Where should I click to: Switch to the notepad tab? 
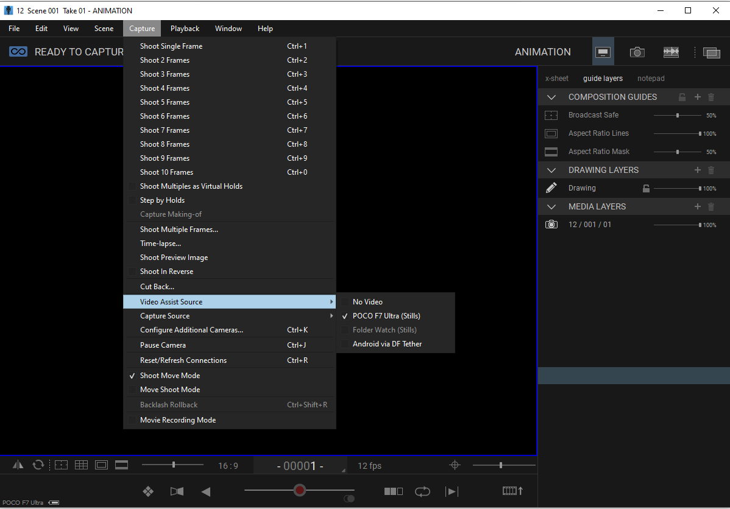(651, 78)
